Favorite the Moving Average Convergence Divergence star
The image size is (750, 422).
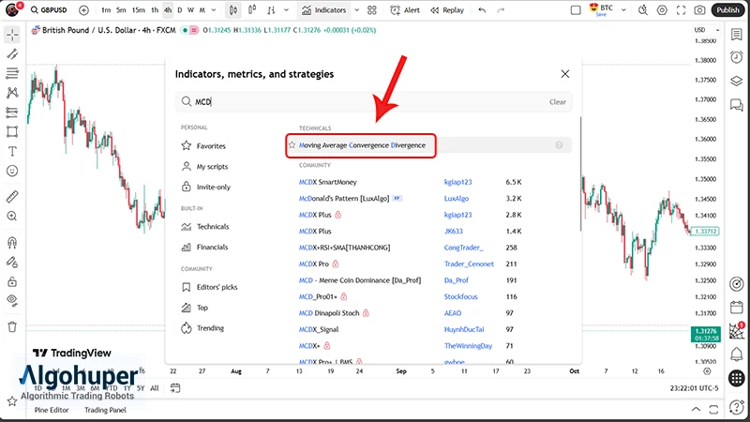coord(292,145)
